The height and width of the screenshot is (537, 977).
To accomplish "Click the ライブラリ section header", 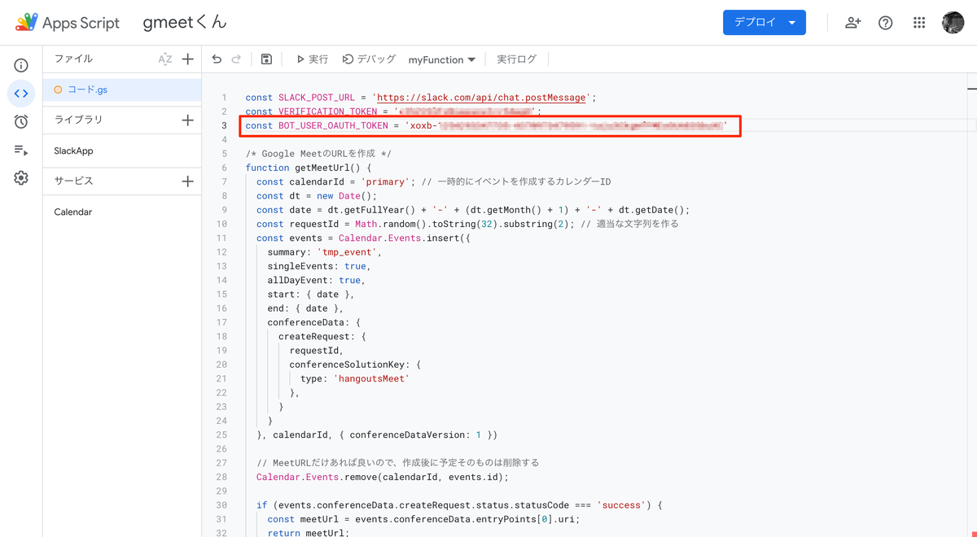I will (x=78, y=120).
